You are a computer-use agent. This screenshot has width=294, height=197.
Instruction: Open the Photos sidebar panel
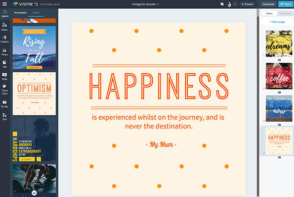click(4, 52)
